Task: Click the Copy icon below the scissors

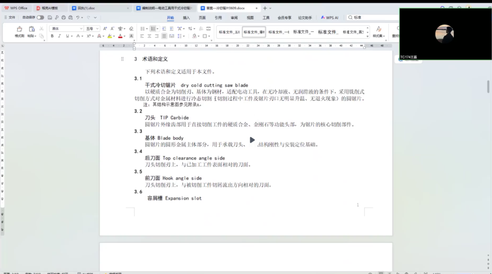Action: [x=41, y=36]
